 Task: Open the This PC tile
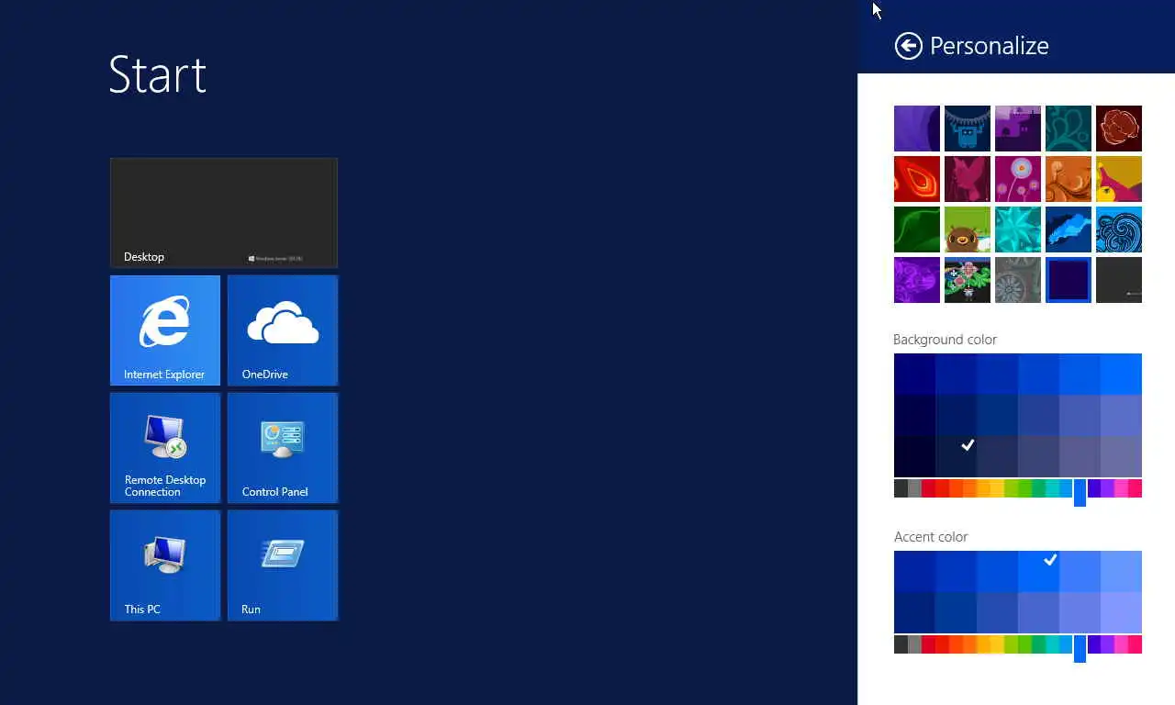pyautogui.click(x=165, y=565)
